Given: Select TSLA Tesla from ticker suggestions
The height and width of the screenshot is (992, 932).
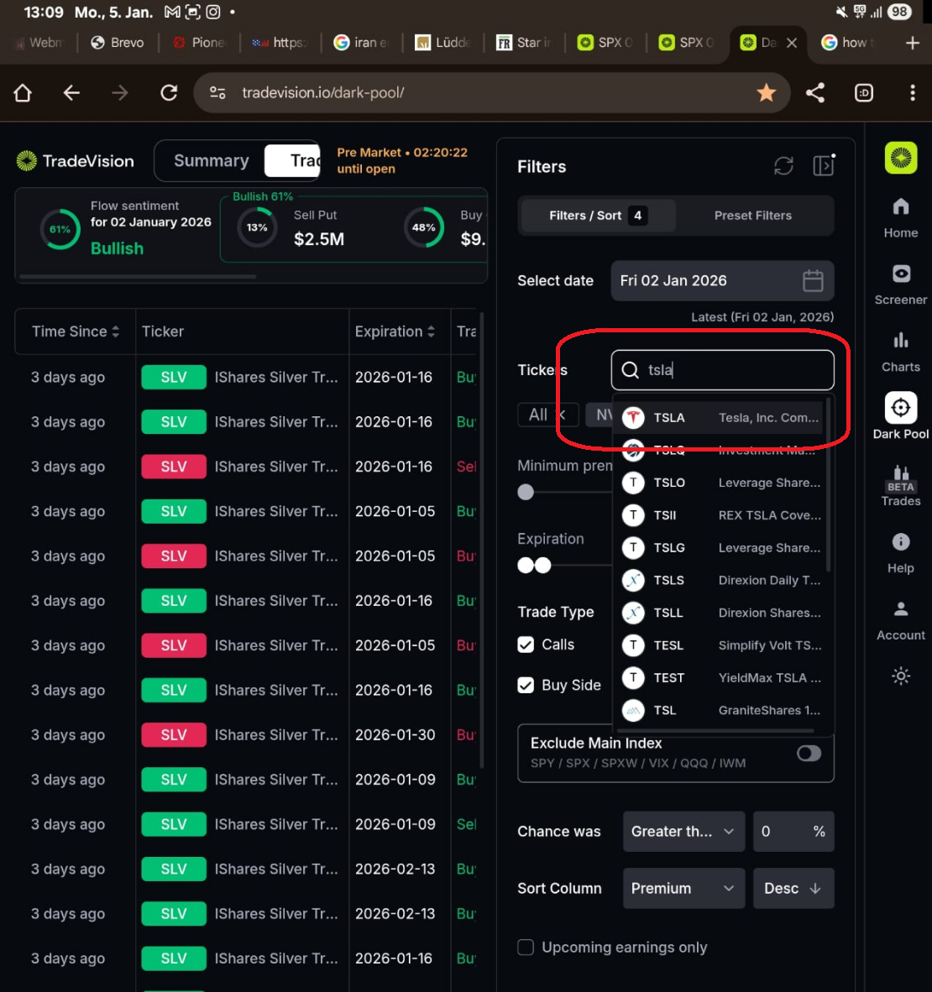Looking at the screenshot, I should 722,418.
